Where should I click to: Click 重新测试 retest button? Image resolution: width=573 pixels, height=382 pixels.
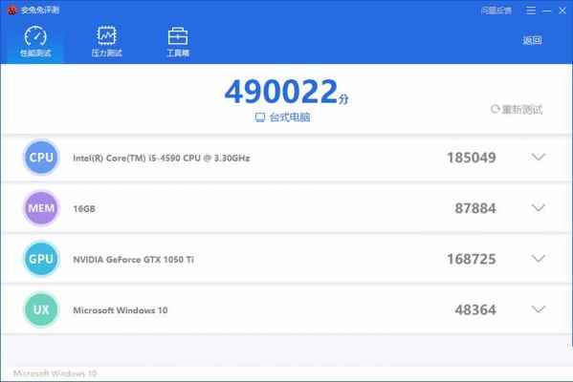pyautogui.click(x=517, y=109)
